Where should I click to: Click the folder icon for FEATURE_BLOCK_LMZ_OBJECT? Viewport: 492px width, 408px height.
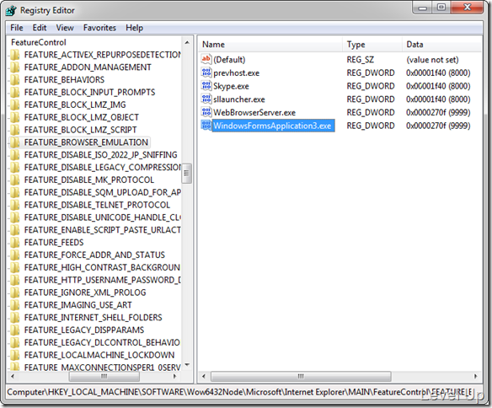(x=14, y=117)
